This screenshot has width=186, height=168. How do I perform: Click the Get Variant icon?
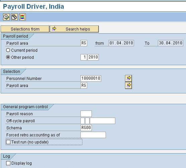coord(14,17)
